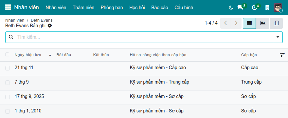288x118 pixels.
Task: Click Kỹ sư phần mềm - Trung cấp
Action: pos(159,82)
